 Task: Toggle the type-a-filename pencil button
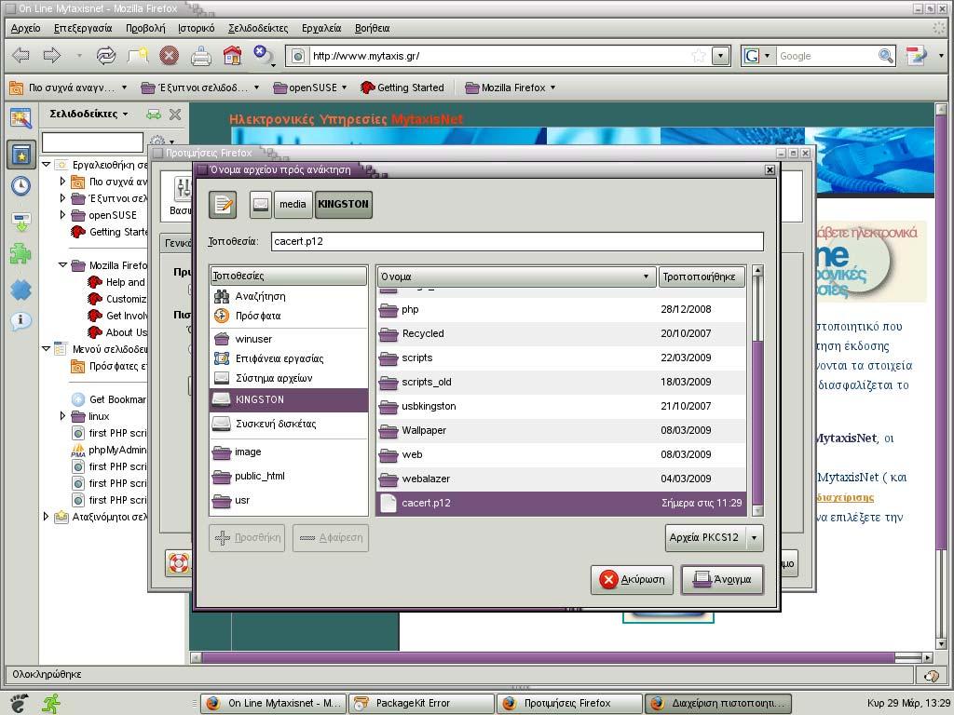(223, 204)
